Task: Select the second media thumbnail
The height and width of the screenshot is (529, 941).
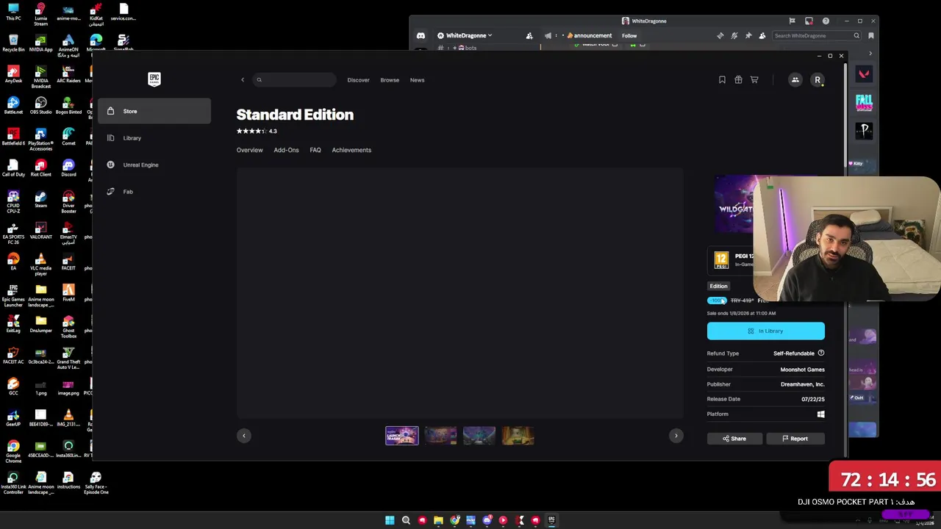Action: click(440, 436)
